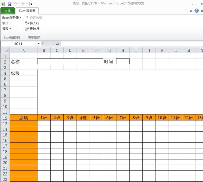
Task: Expand the Excel服务器 dropdown menu
Action: coord(12,18)
